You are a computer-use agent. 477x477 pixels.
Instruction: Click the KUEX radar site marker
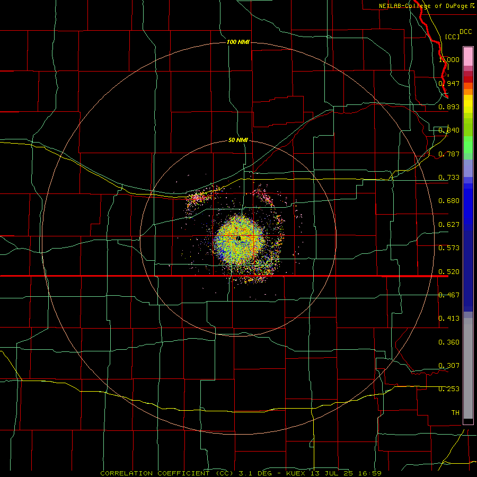[239, 238]
